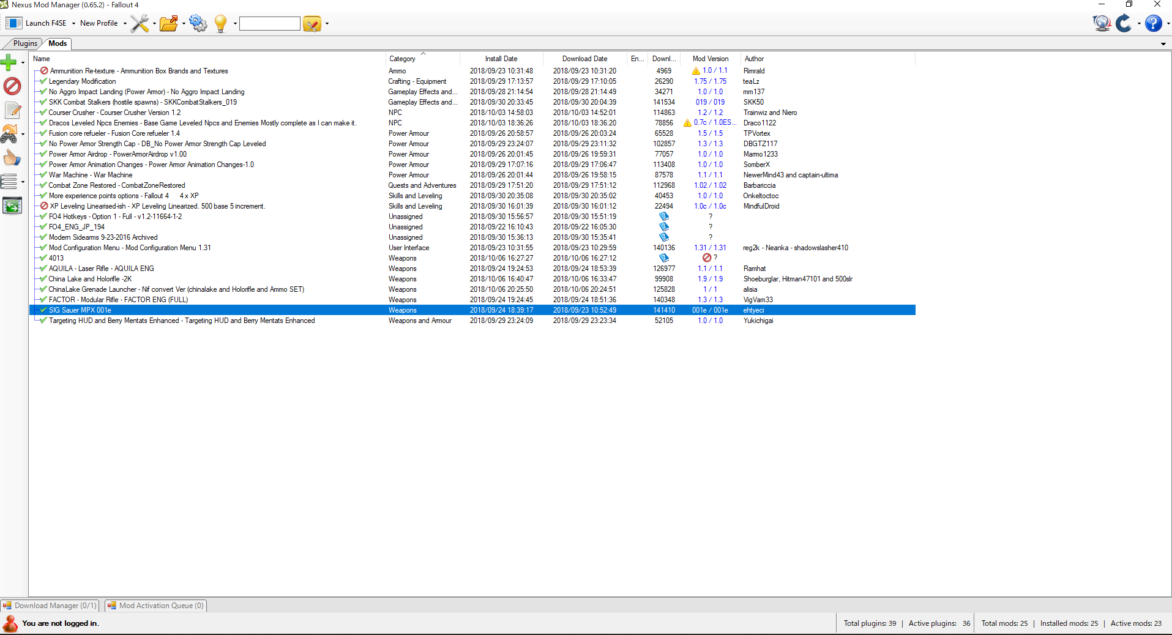Screen dimensions: 1172x635
Task: Click the yellow tools icon beside search box
Action: click(312, 24)
